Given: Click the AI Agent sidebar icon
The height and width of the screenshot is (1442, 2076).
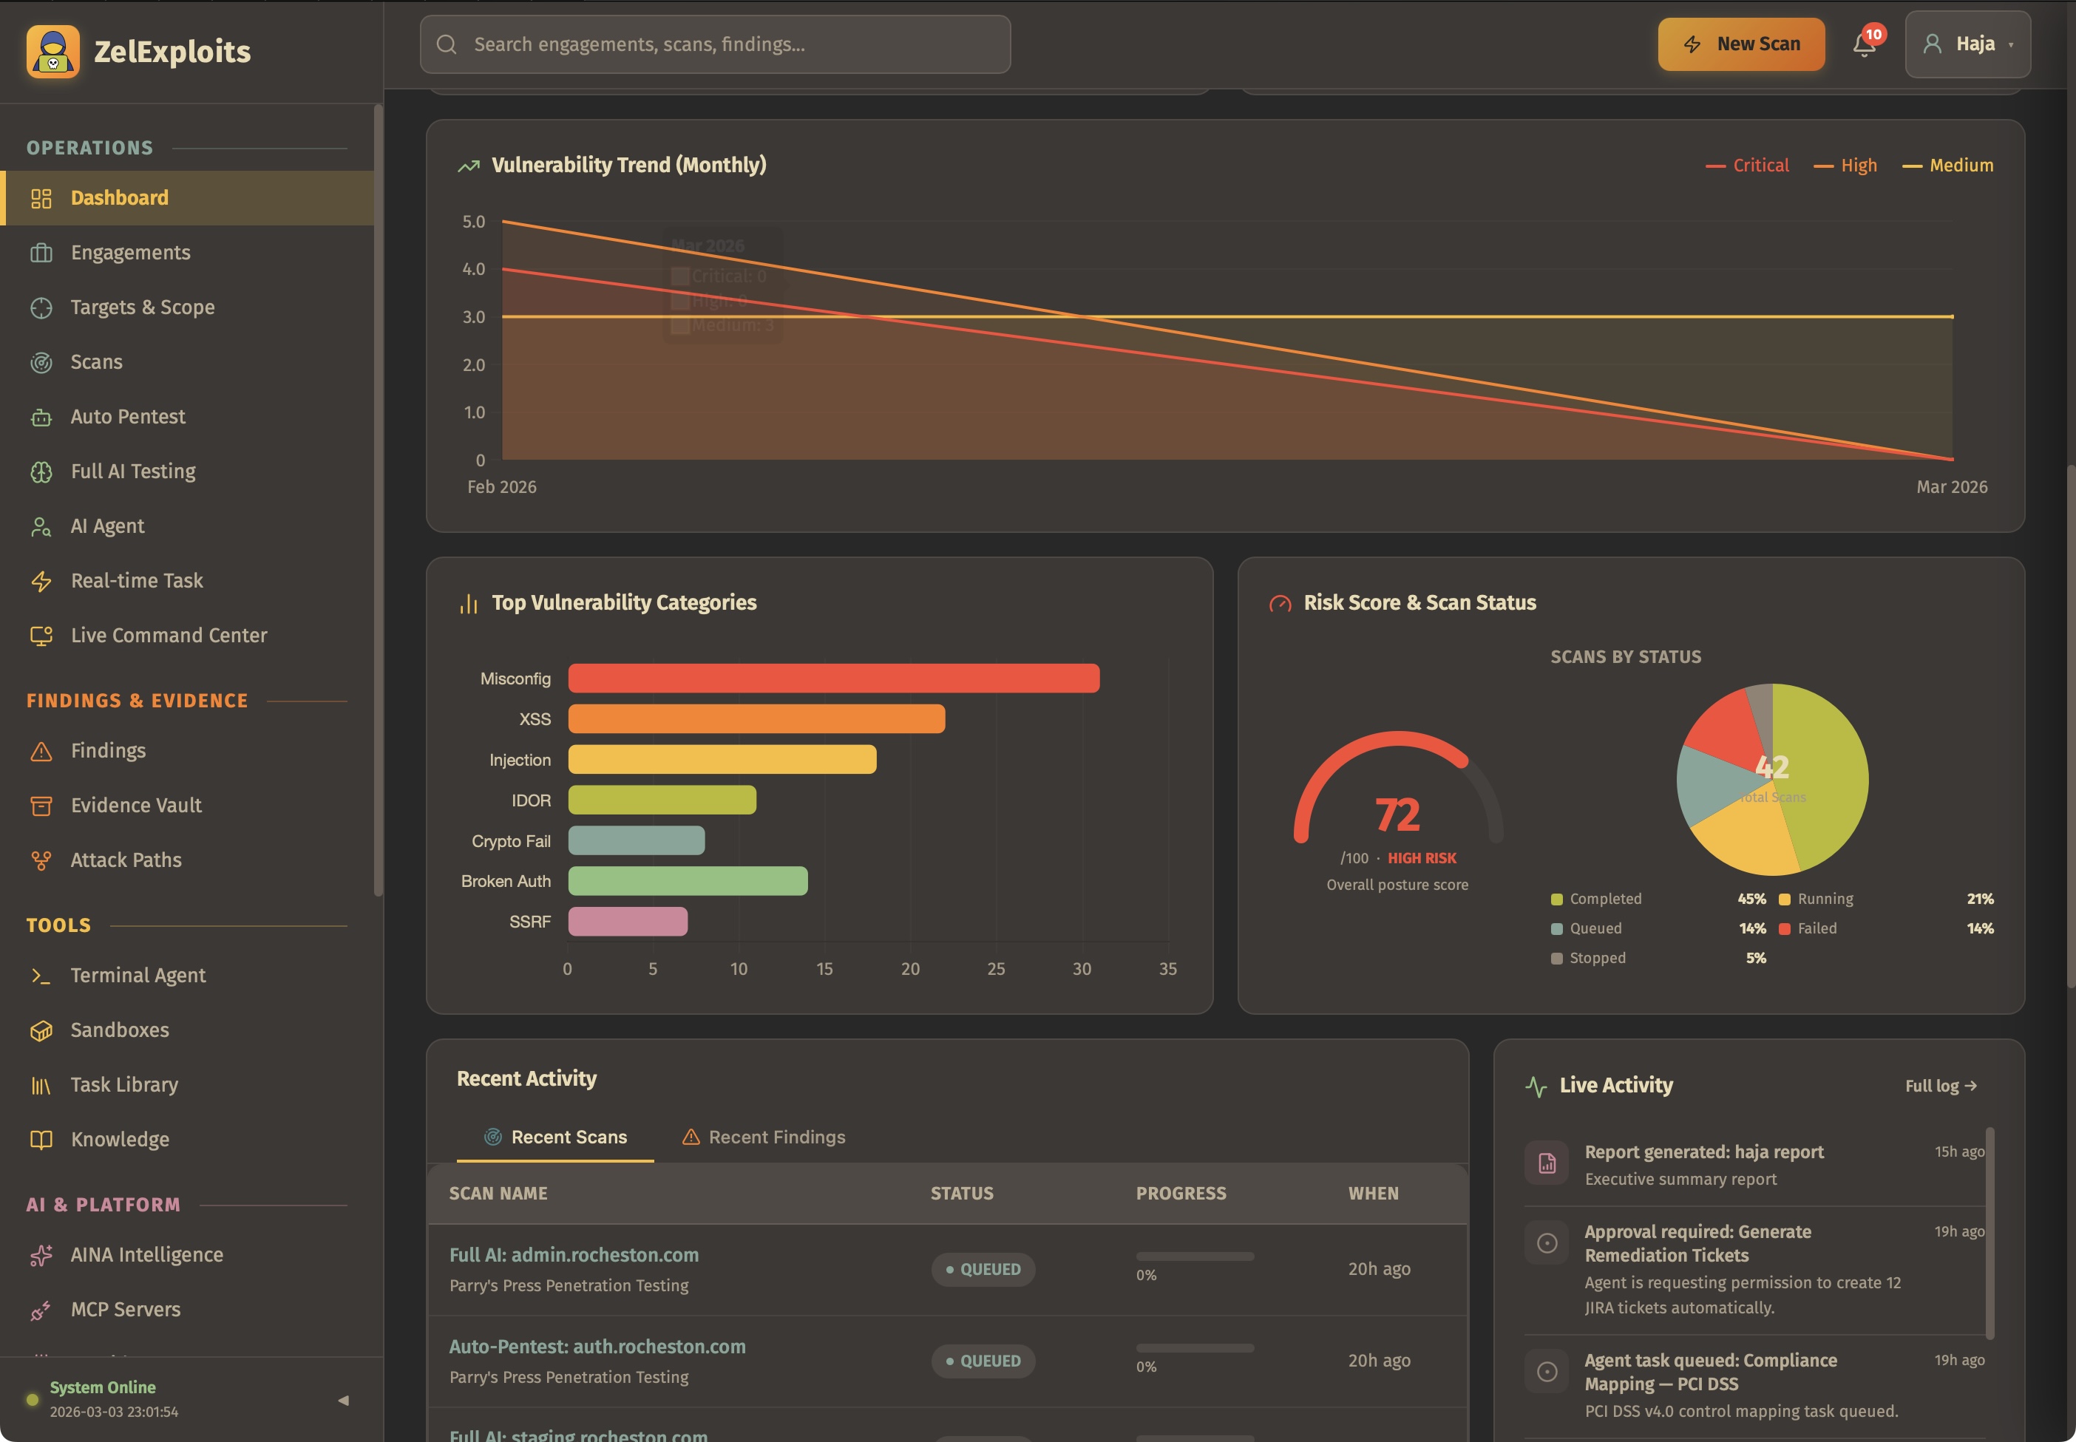Looking at the screenshot, I should [41, 526].
